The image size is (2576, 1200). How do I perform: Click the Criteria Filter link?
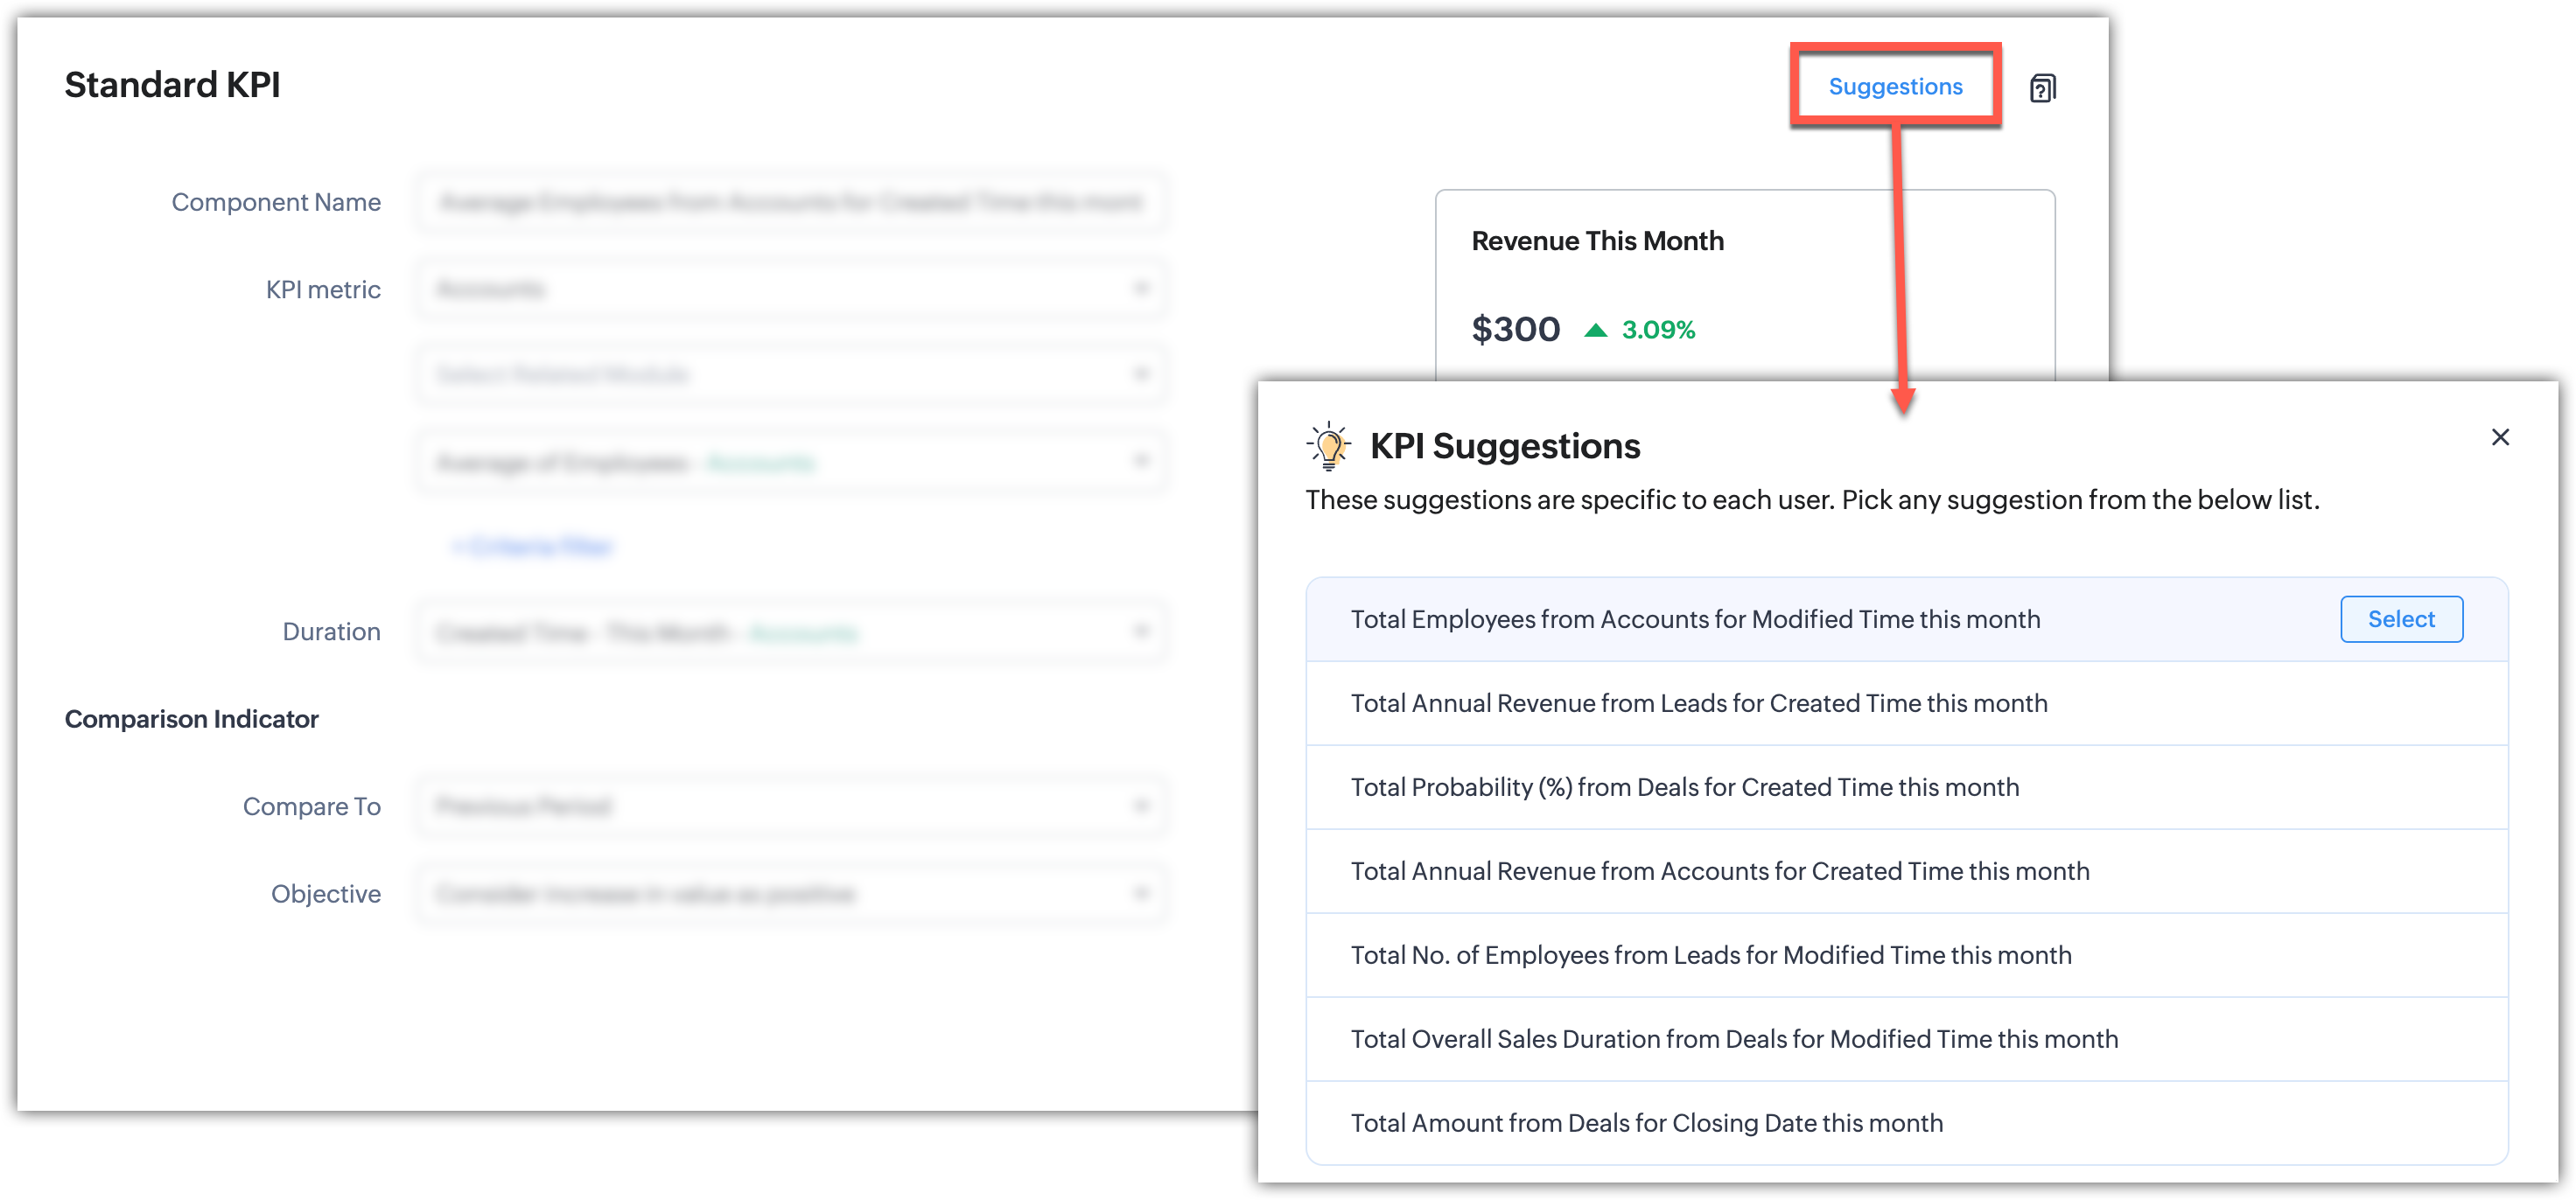(532, 546)
